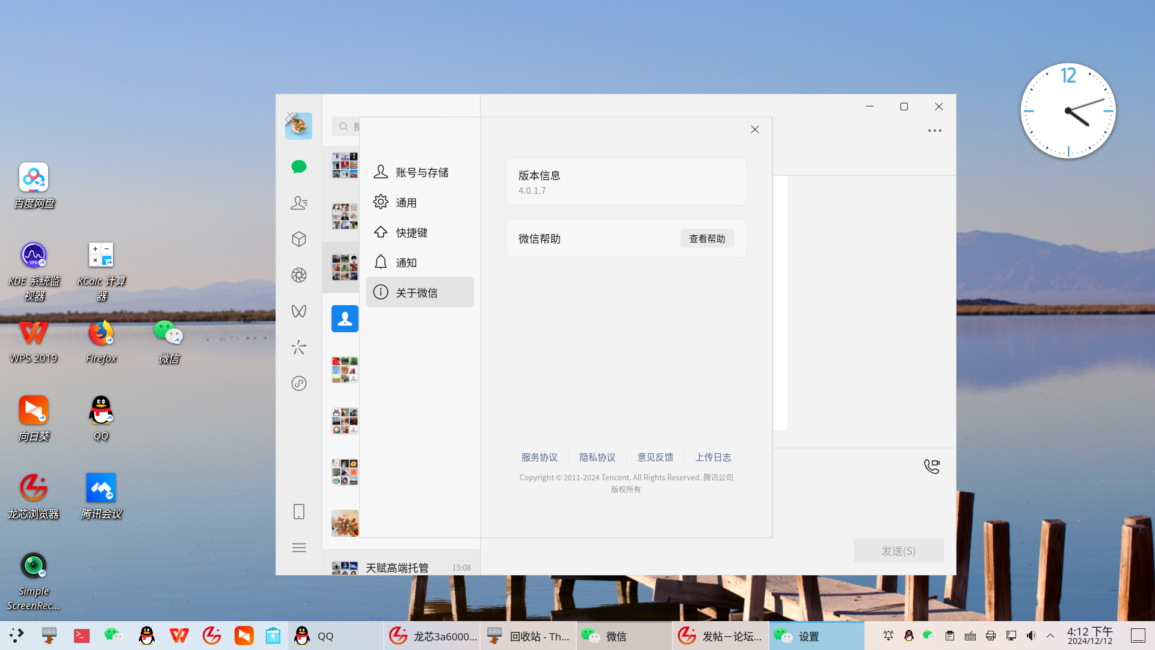Launch Firefox from the desktop

(101, 341)
